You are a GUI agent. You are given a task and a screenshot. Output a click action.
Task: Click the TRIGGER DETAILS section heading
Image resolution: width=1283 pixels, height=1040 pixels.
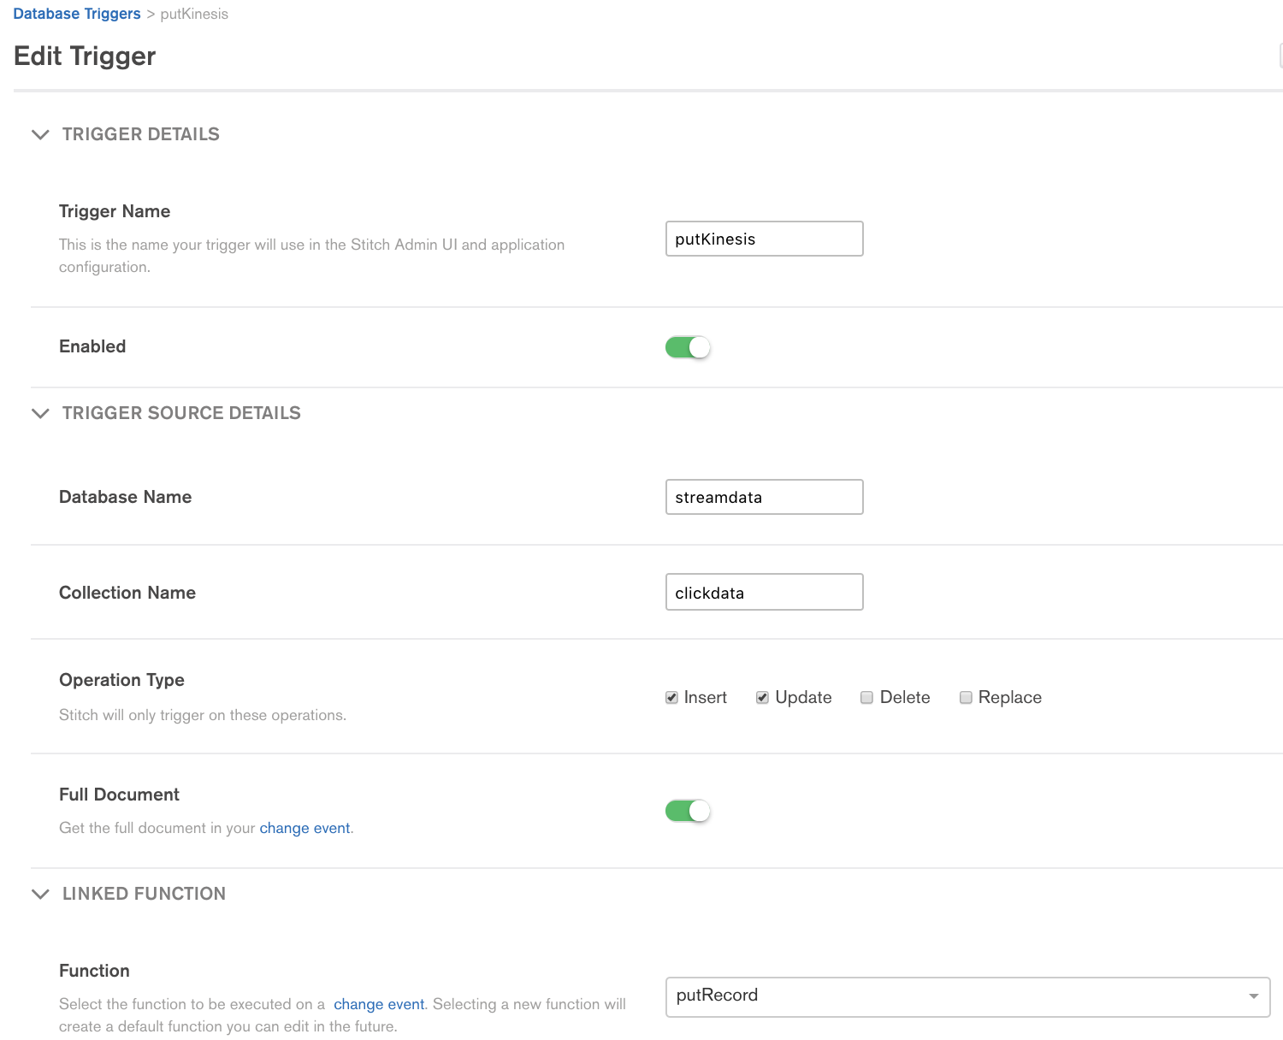[141, 134]
